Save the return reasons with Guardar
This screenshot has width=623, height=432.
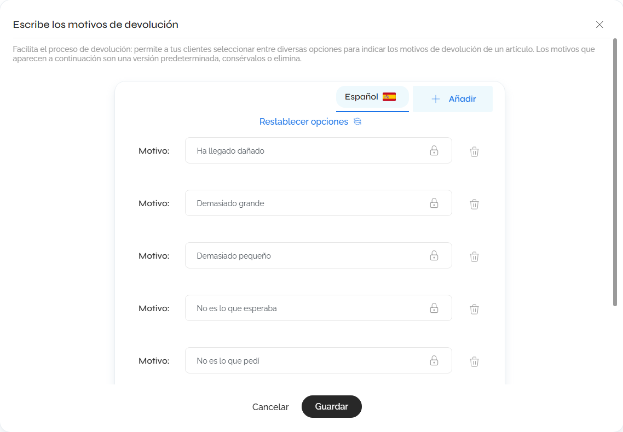click(x=331, y=406)
